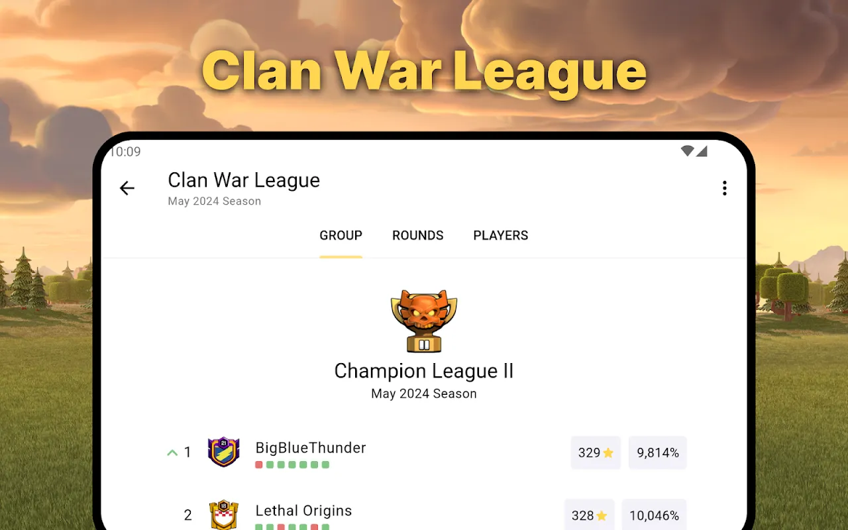This screenshot has width=848, height=530.
Task: Open Lethal Origins' clan badge
Action: point(223,514)
